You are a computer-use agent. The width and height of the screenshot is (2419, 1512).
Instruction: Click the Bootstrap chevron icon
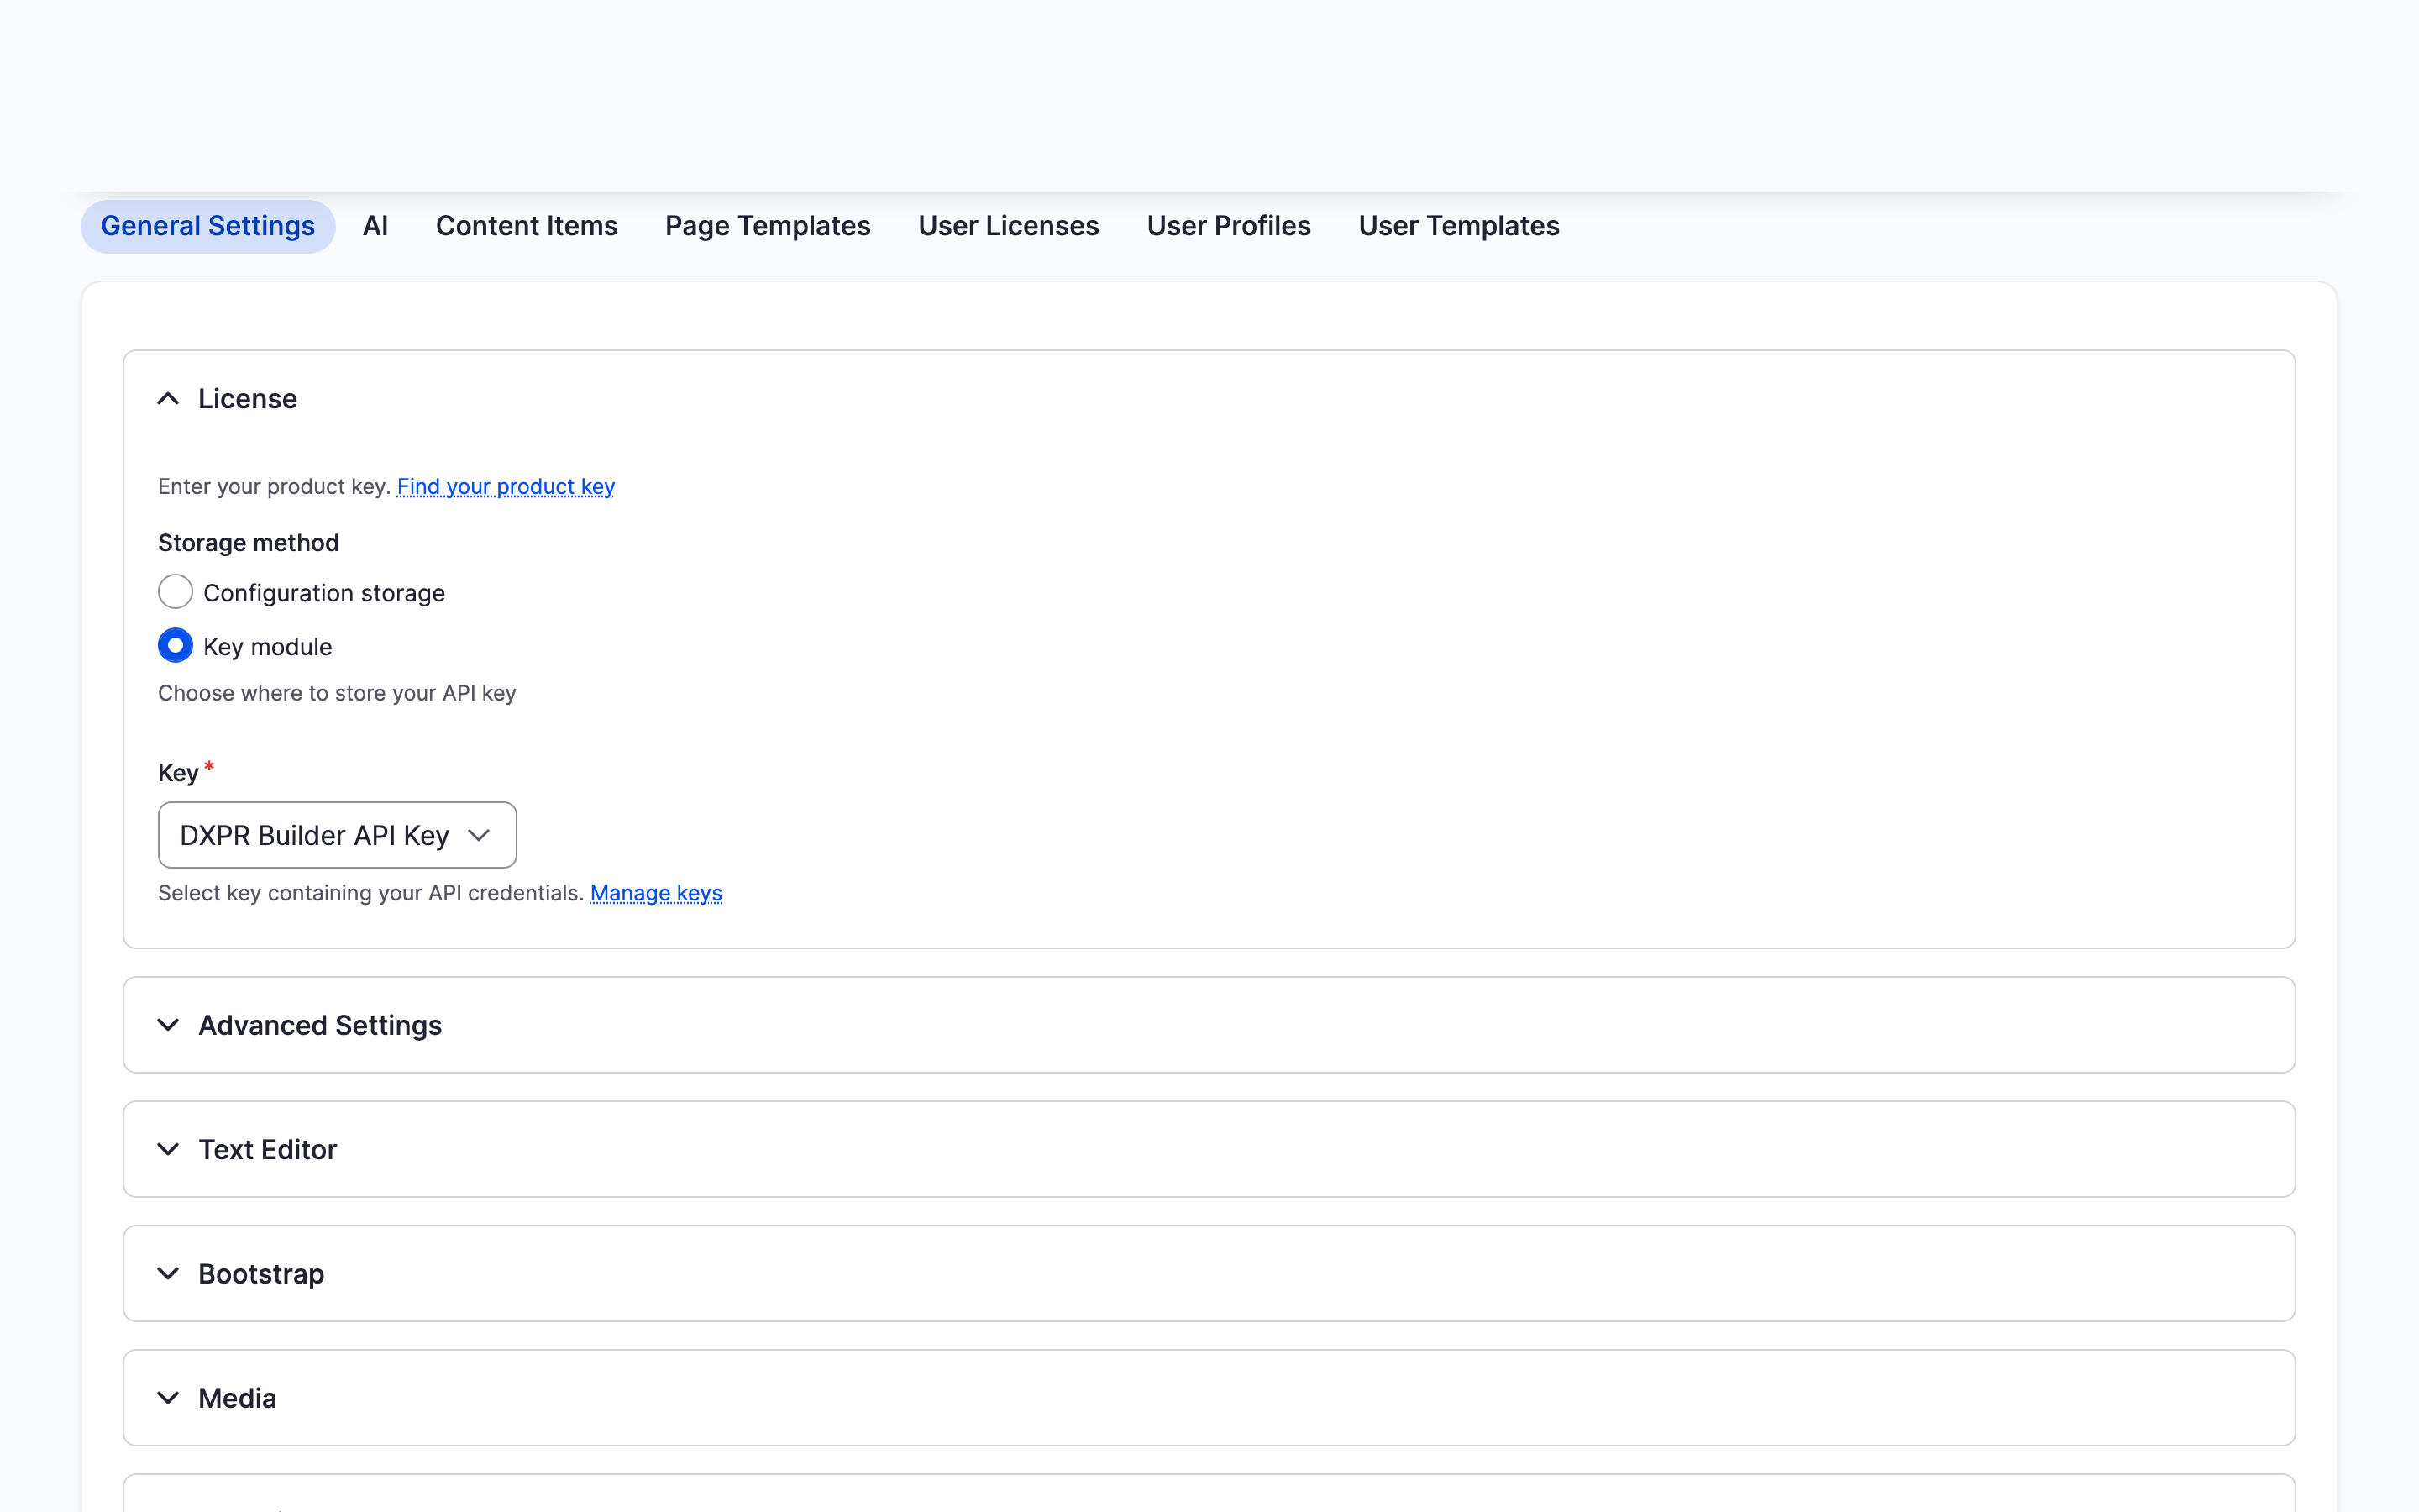[x=168, y=1273]
